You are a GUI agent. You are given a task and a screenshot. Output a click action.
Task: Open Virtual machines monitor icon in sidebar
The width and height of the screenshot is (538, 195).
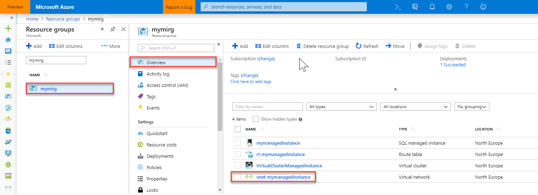coord(8,153)
